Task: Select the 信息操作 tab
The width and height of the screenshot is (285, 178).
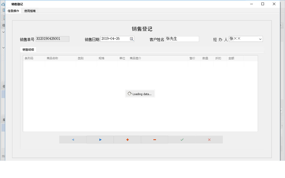Action: click(13, 11)
